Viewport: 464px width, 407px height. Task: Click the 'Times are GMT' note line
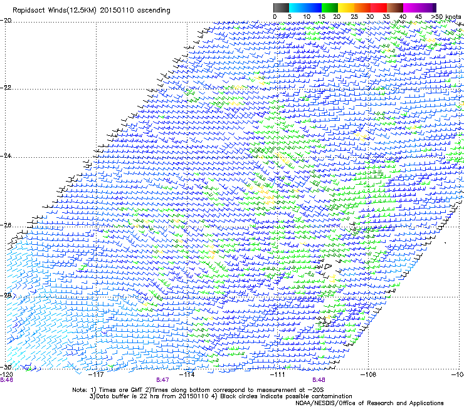click(x=198, y=390)
